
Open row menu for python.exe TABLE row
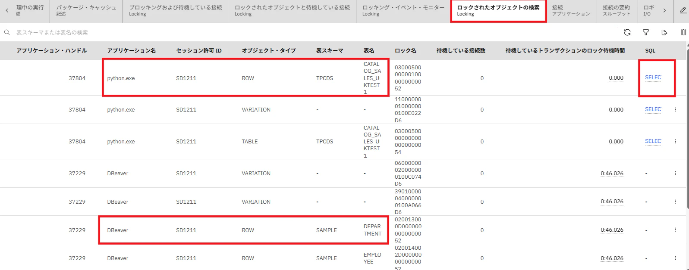point(675,141)
